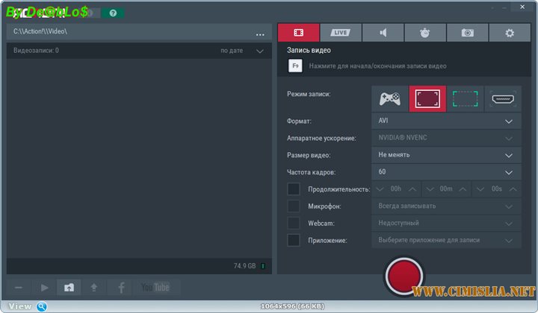Click the F9 hotkey box
The width and height of the screenshot is (538, 313).
click(x=295, y=66)
